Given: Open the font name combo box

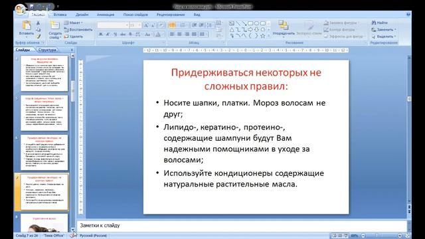Looking at the screenshot, I should [x=113, y=25].
